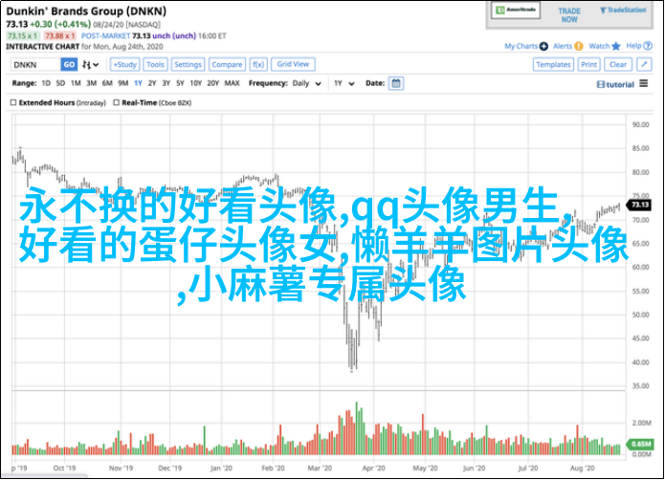The image size is (665, 480).
Task: Open the Frequency Daily dropdown
Action: (306, 83)
